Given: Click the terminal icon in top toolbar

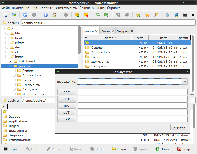Looking at the screenshot, I should click(185, 15).
